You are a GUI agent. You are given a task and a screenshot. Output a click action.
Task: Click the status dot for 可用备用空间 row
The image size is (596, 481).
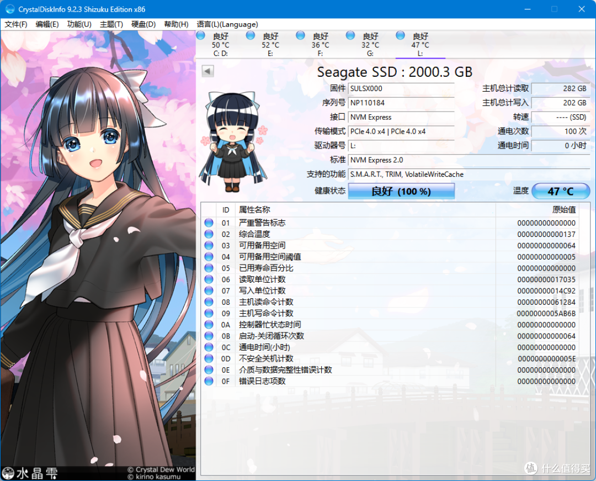[x=209, y=245]
